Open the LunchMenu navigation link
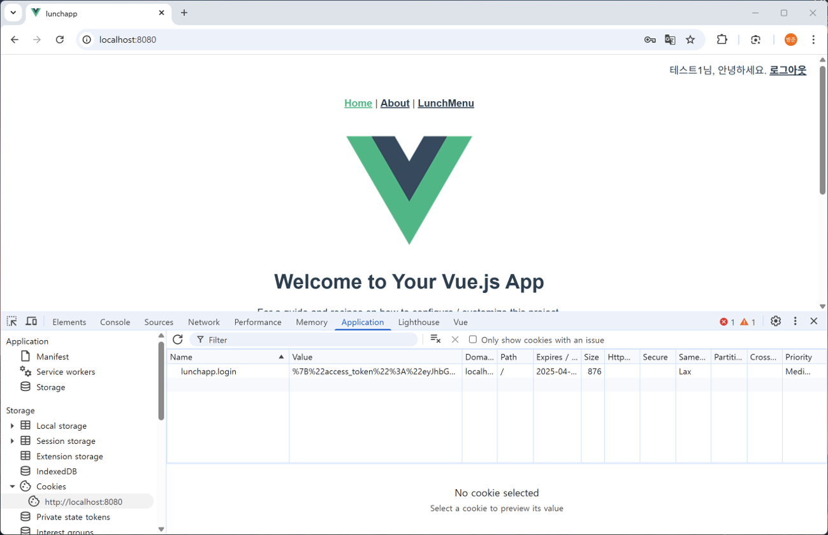Image resolution: width=828 pixels, height=535 pixels. pos(446,103)
